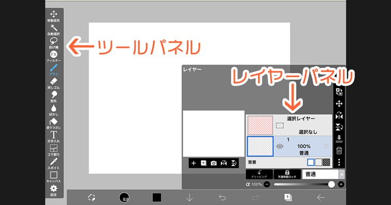The image size is (391, 205).
Task: Choose white background swatch in 背景 row
Action: tap(310, 162)
